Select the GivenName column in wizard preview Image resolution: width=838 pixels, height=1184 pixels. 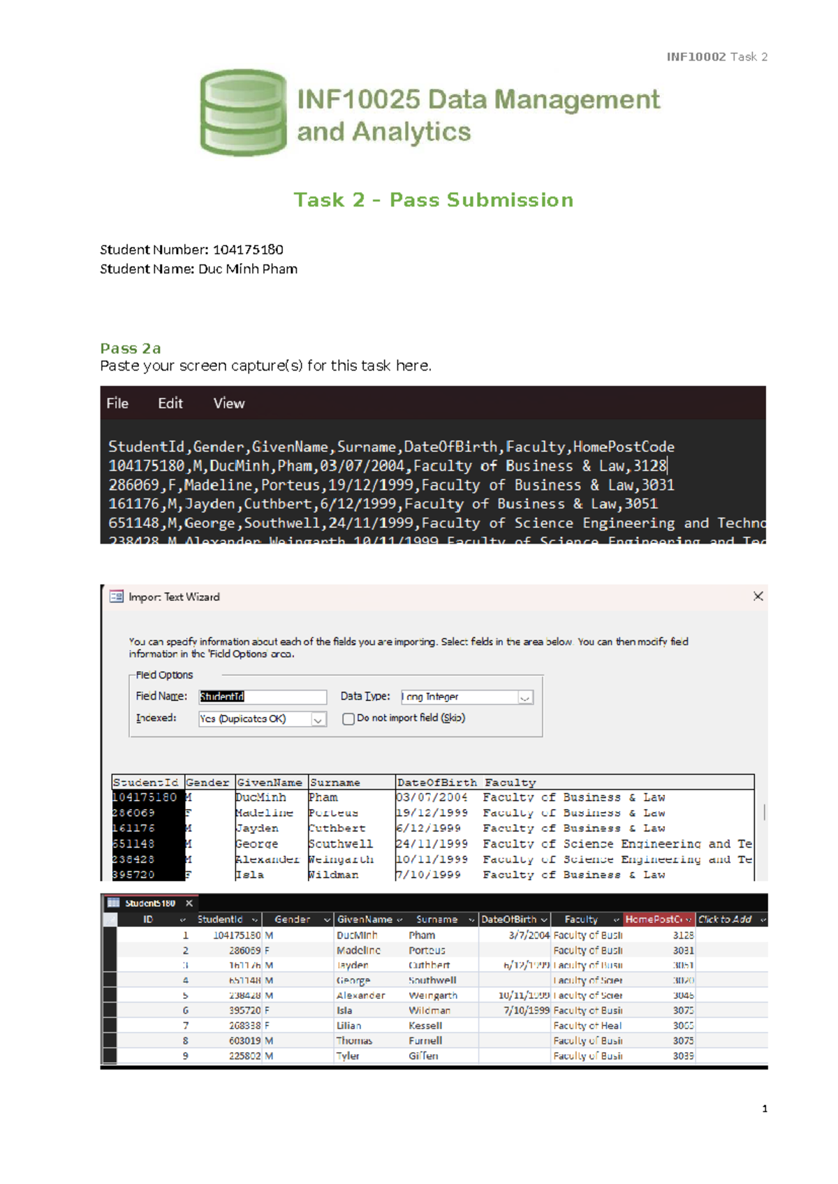click(270, 783)
